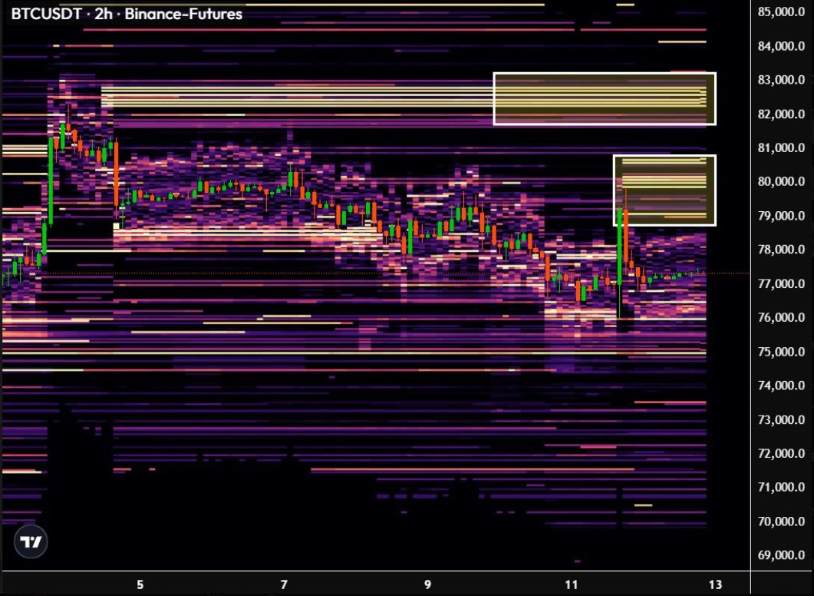Click the 80,000.0 price axis label
This screenshot has height=596, width=814.
781,181
